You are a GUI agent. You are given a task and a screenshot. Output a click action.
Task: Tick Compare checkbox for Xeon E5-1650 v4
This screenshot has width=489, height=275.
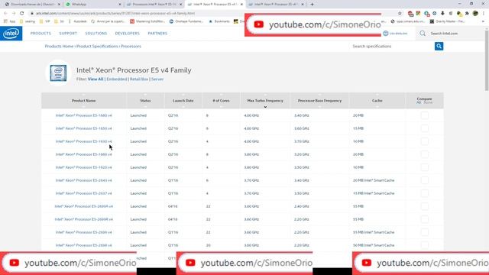coord(425,128)
